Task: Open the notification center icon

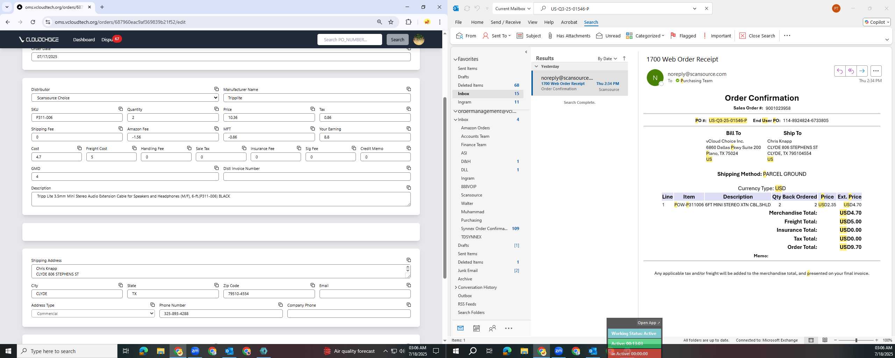Action: [x=436, y=351]
